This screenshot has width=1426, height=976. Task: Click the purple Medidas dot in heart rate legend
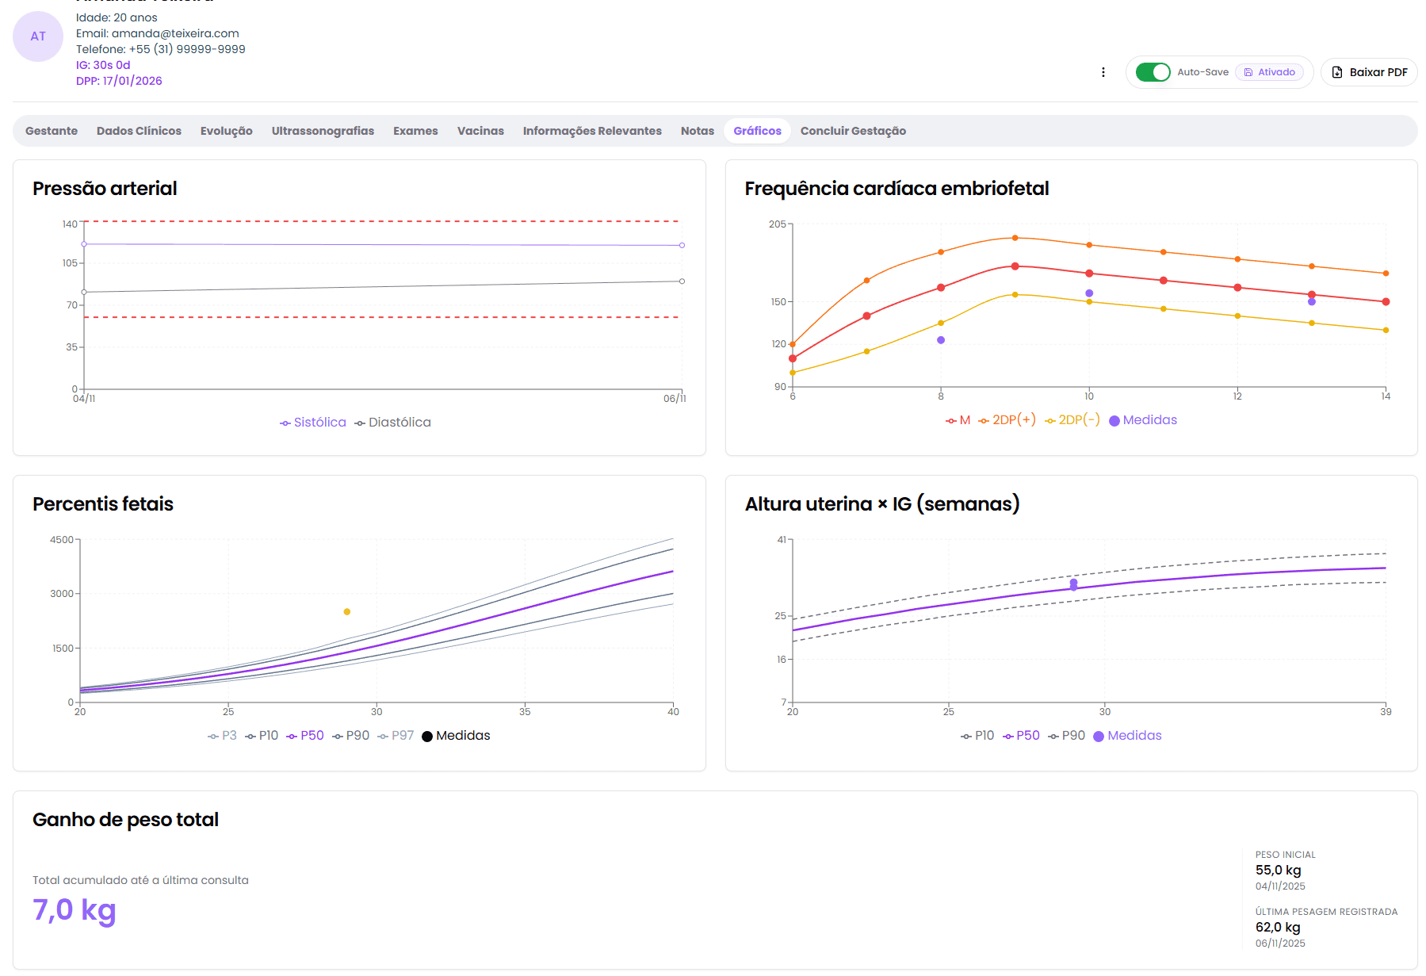click(x=1114, y=421)
